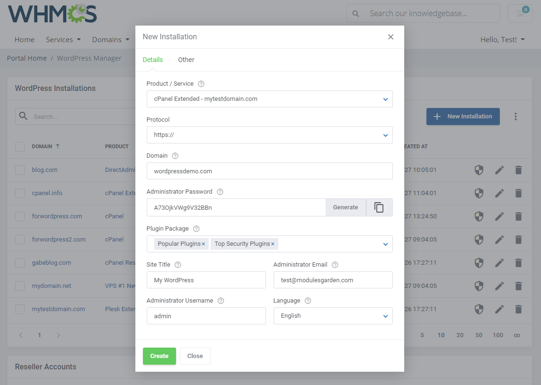Tick the select-all checkbox in the table header

tap(20, 146)
